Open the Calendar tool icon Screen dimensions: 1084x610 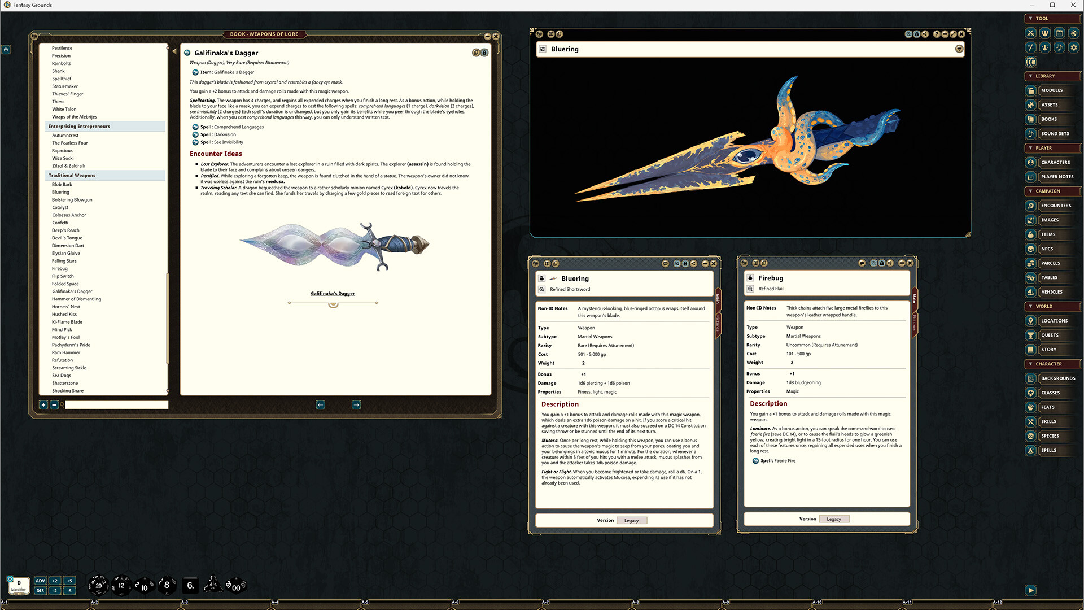point(1059,33)
